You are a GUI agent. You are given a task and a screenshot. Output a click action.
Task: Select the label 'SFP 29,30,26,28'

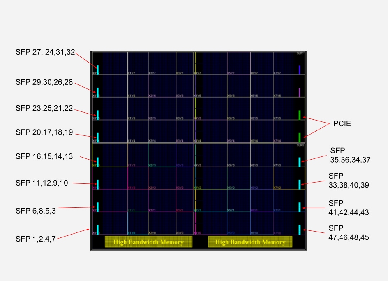[44, 82]
